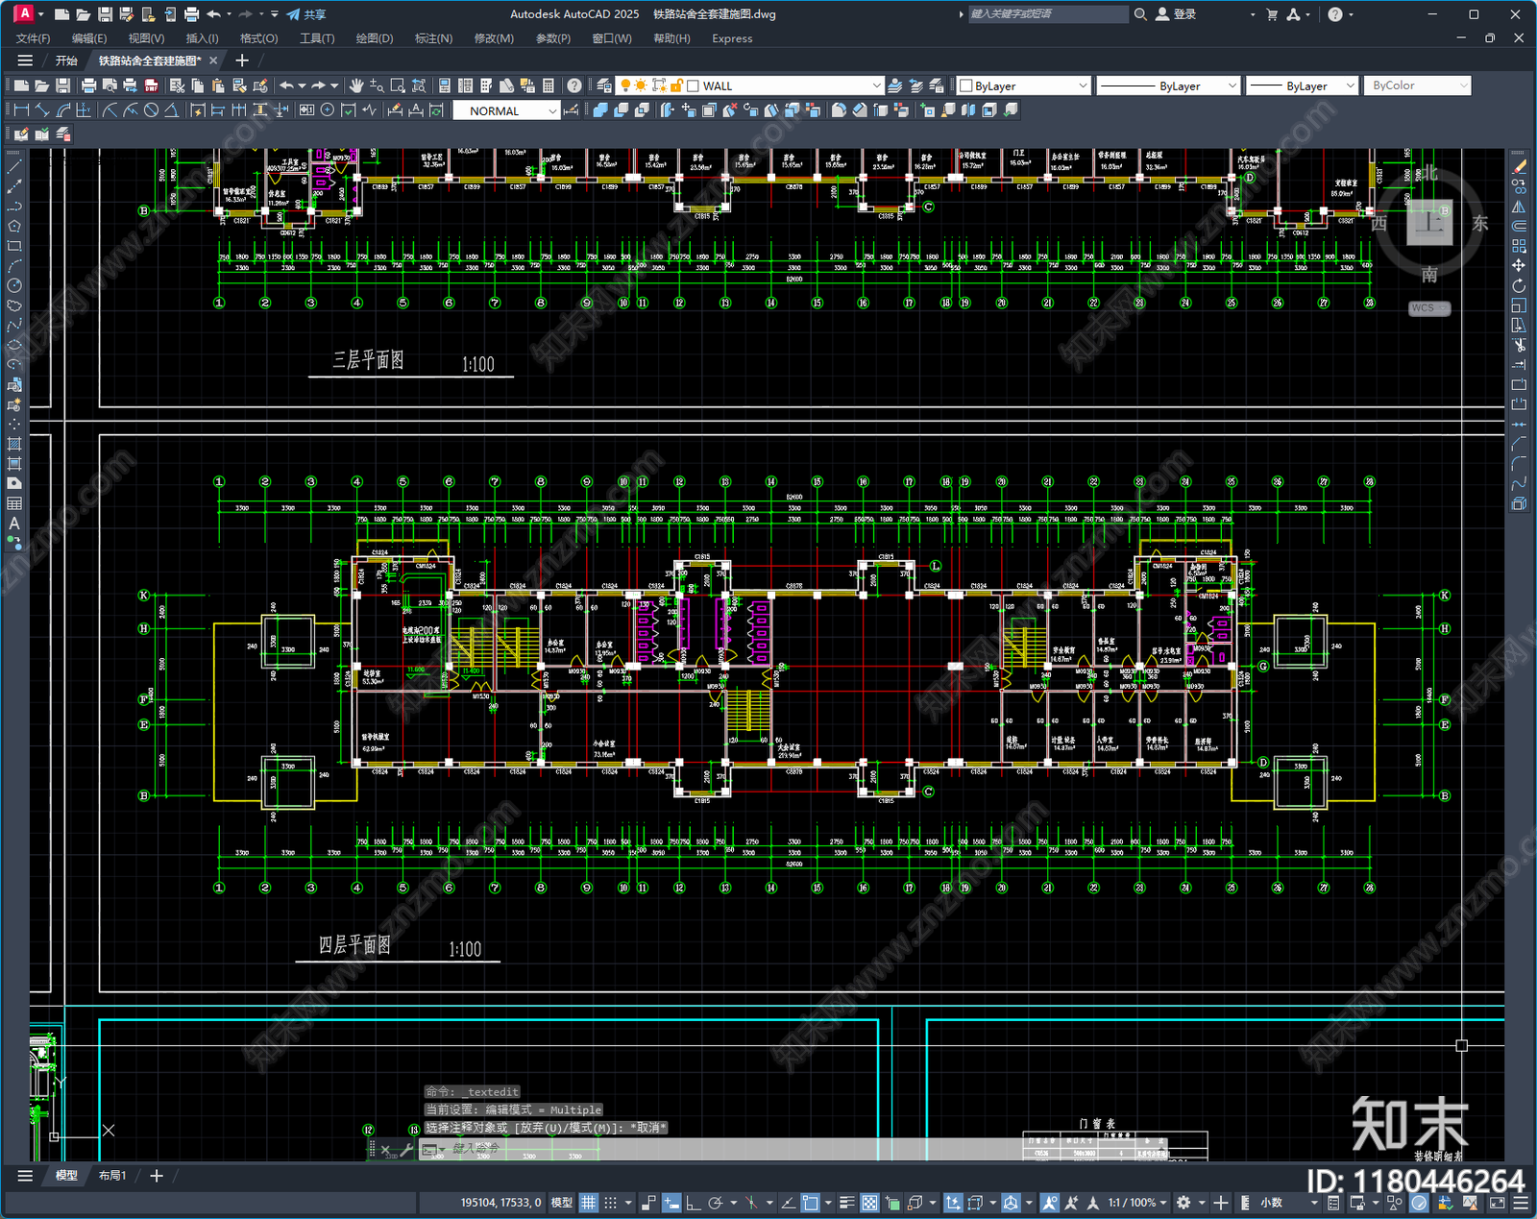Select the Aligned dimension tool

pos(42,110)
